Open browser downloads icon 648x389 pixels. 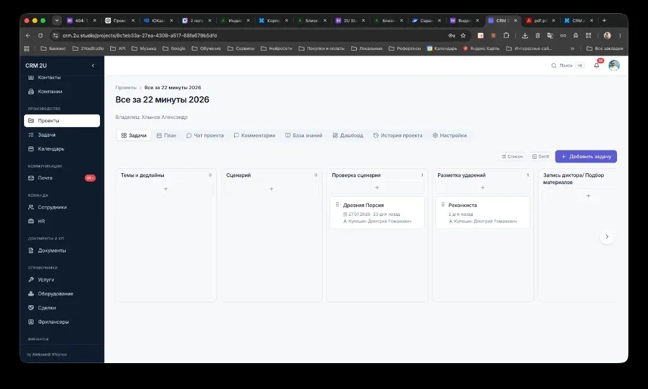click(x=525, y=35)
